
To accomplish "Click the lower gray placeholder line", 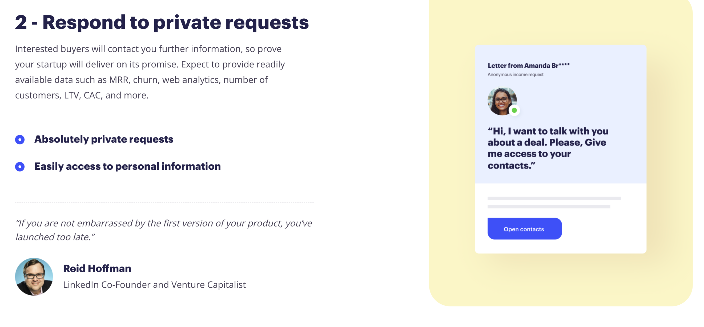I will pos(549,207).
